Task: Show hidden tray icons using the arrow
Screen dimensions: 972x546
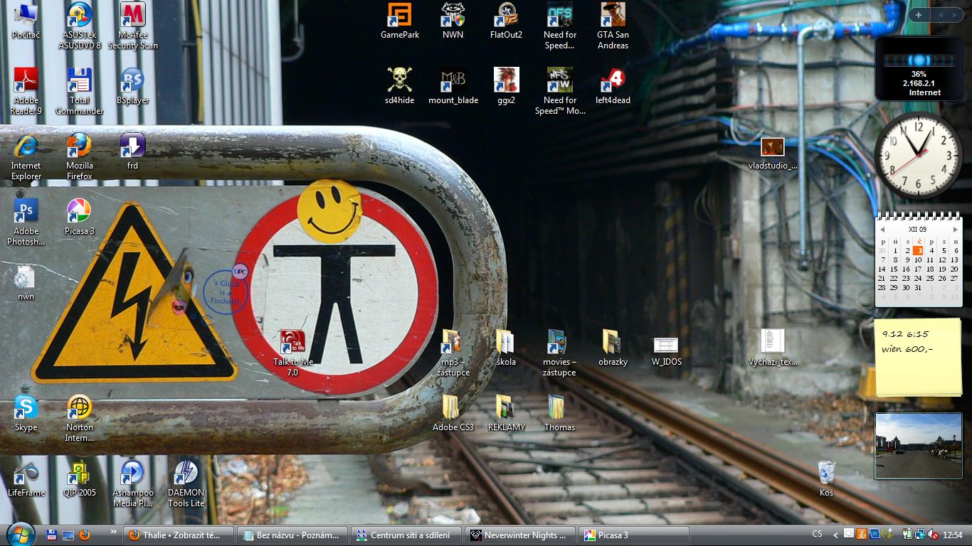Action: point(835,535)
